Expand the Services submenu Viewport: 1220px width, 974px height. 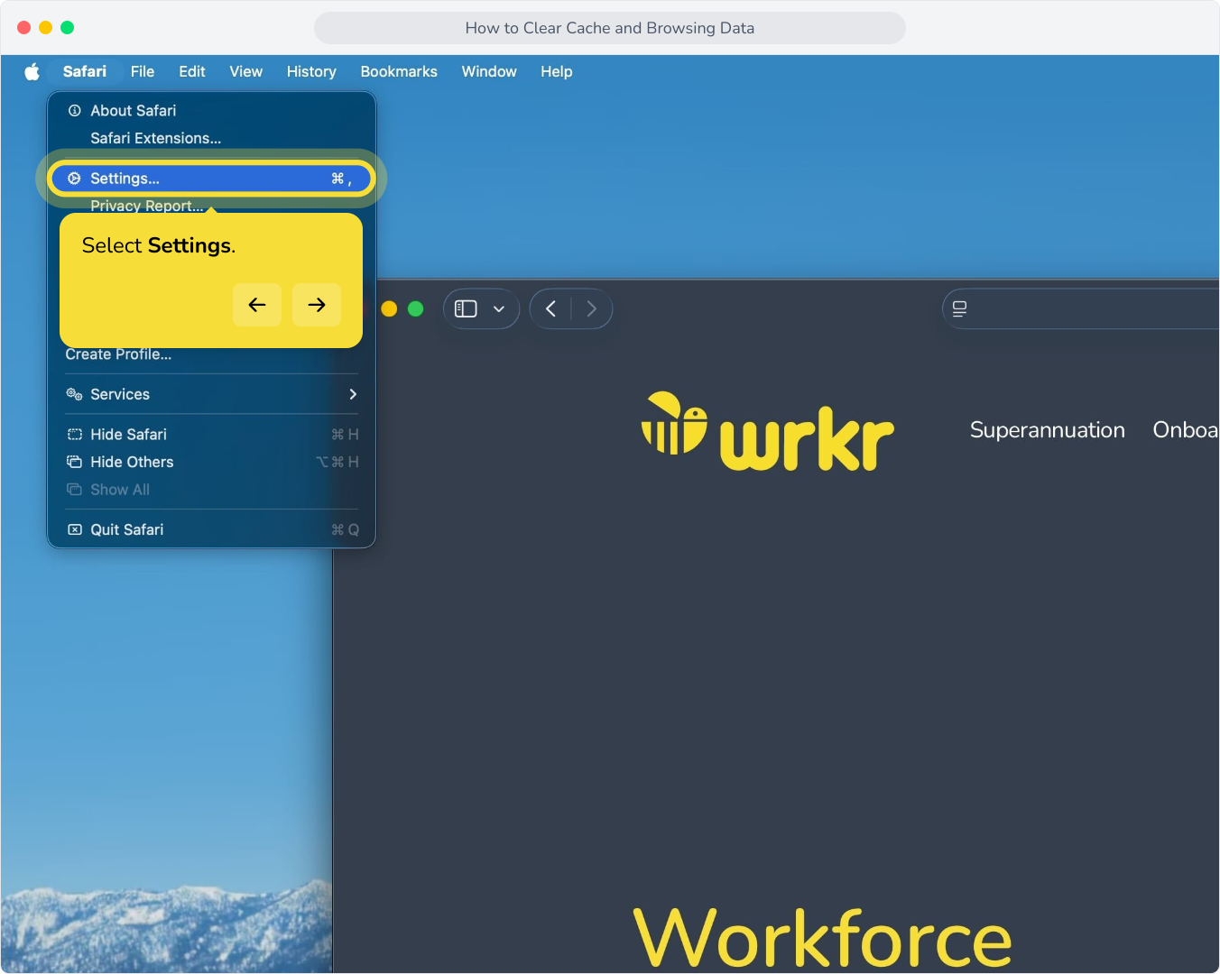click(x=211, y=394)
